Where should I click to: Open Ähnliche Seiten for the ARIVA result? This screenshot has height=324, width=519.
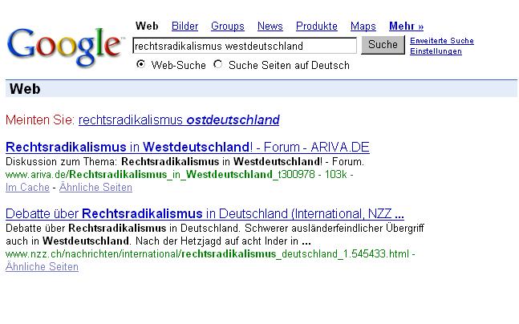(95, 188)
